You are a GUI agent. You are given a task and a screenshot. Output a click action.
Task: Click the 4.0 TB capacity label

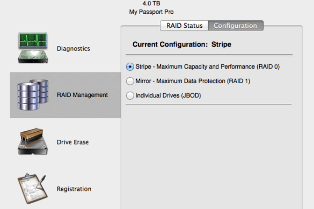click(151, 3)
